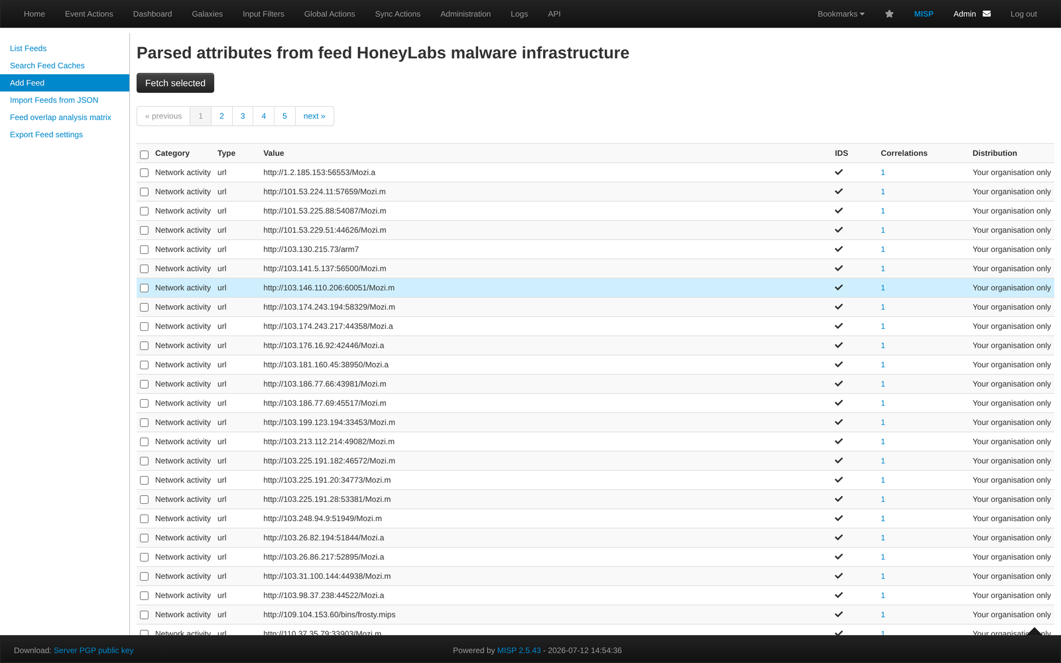Open Feed overlap analysis matrix

[60, 117]
